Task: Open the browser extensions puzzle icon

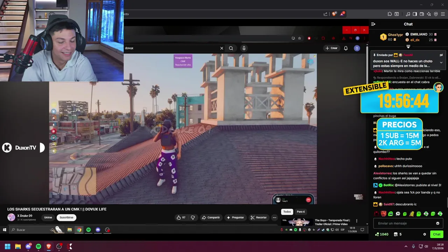Action: pos(390,14)
